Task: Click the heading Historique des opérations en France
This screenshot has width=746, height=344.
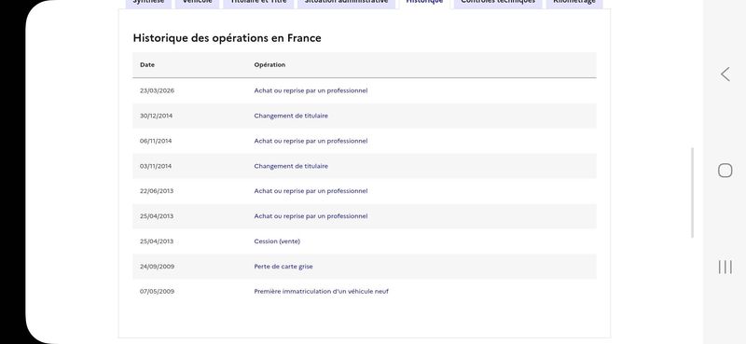Action: point(227,38)
